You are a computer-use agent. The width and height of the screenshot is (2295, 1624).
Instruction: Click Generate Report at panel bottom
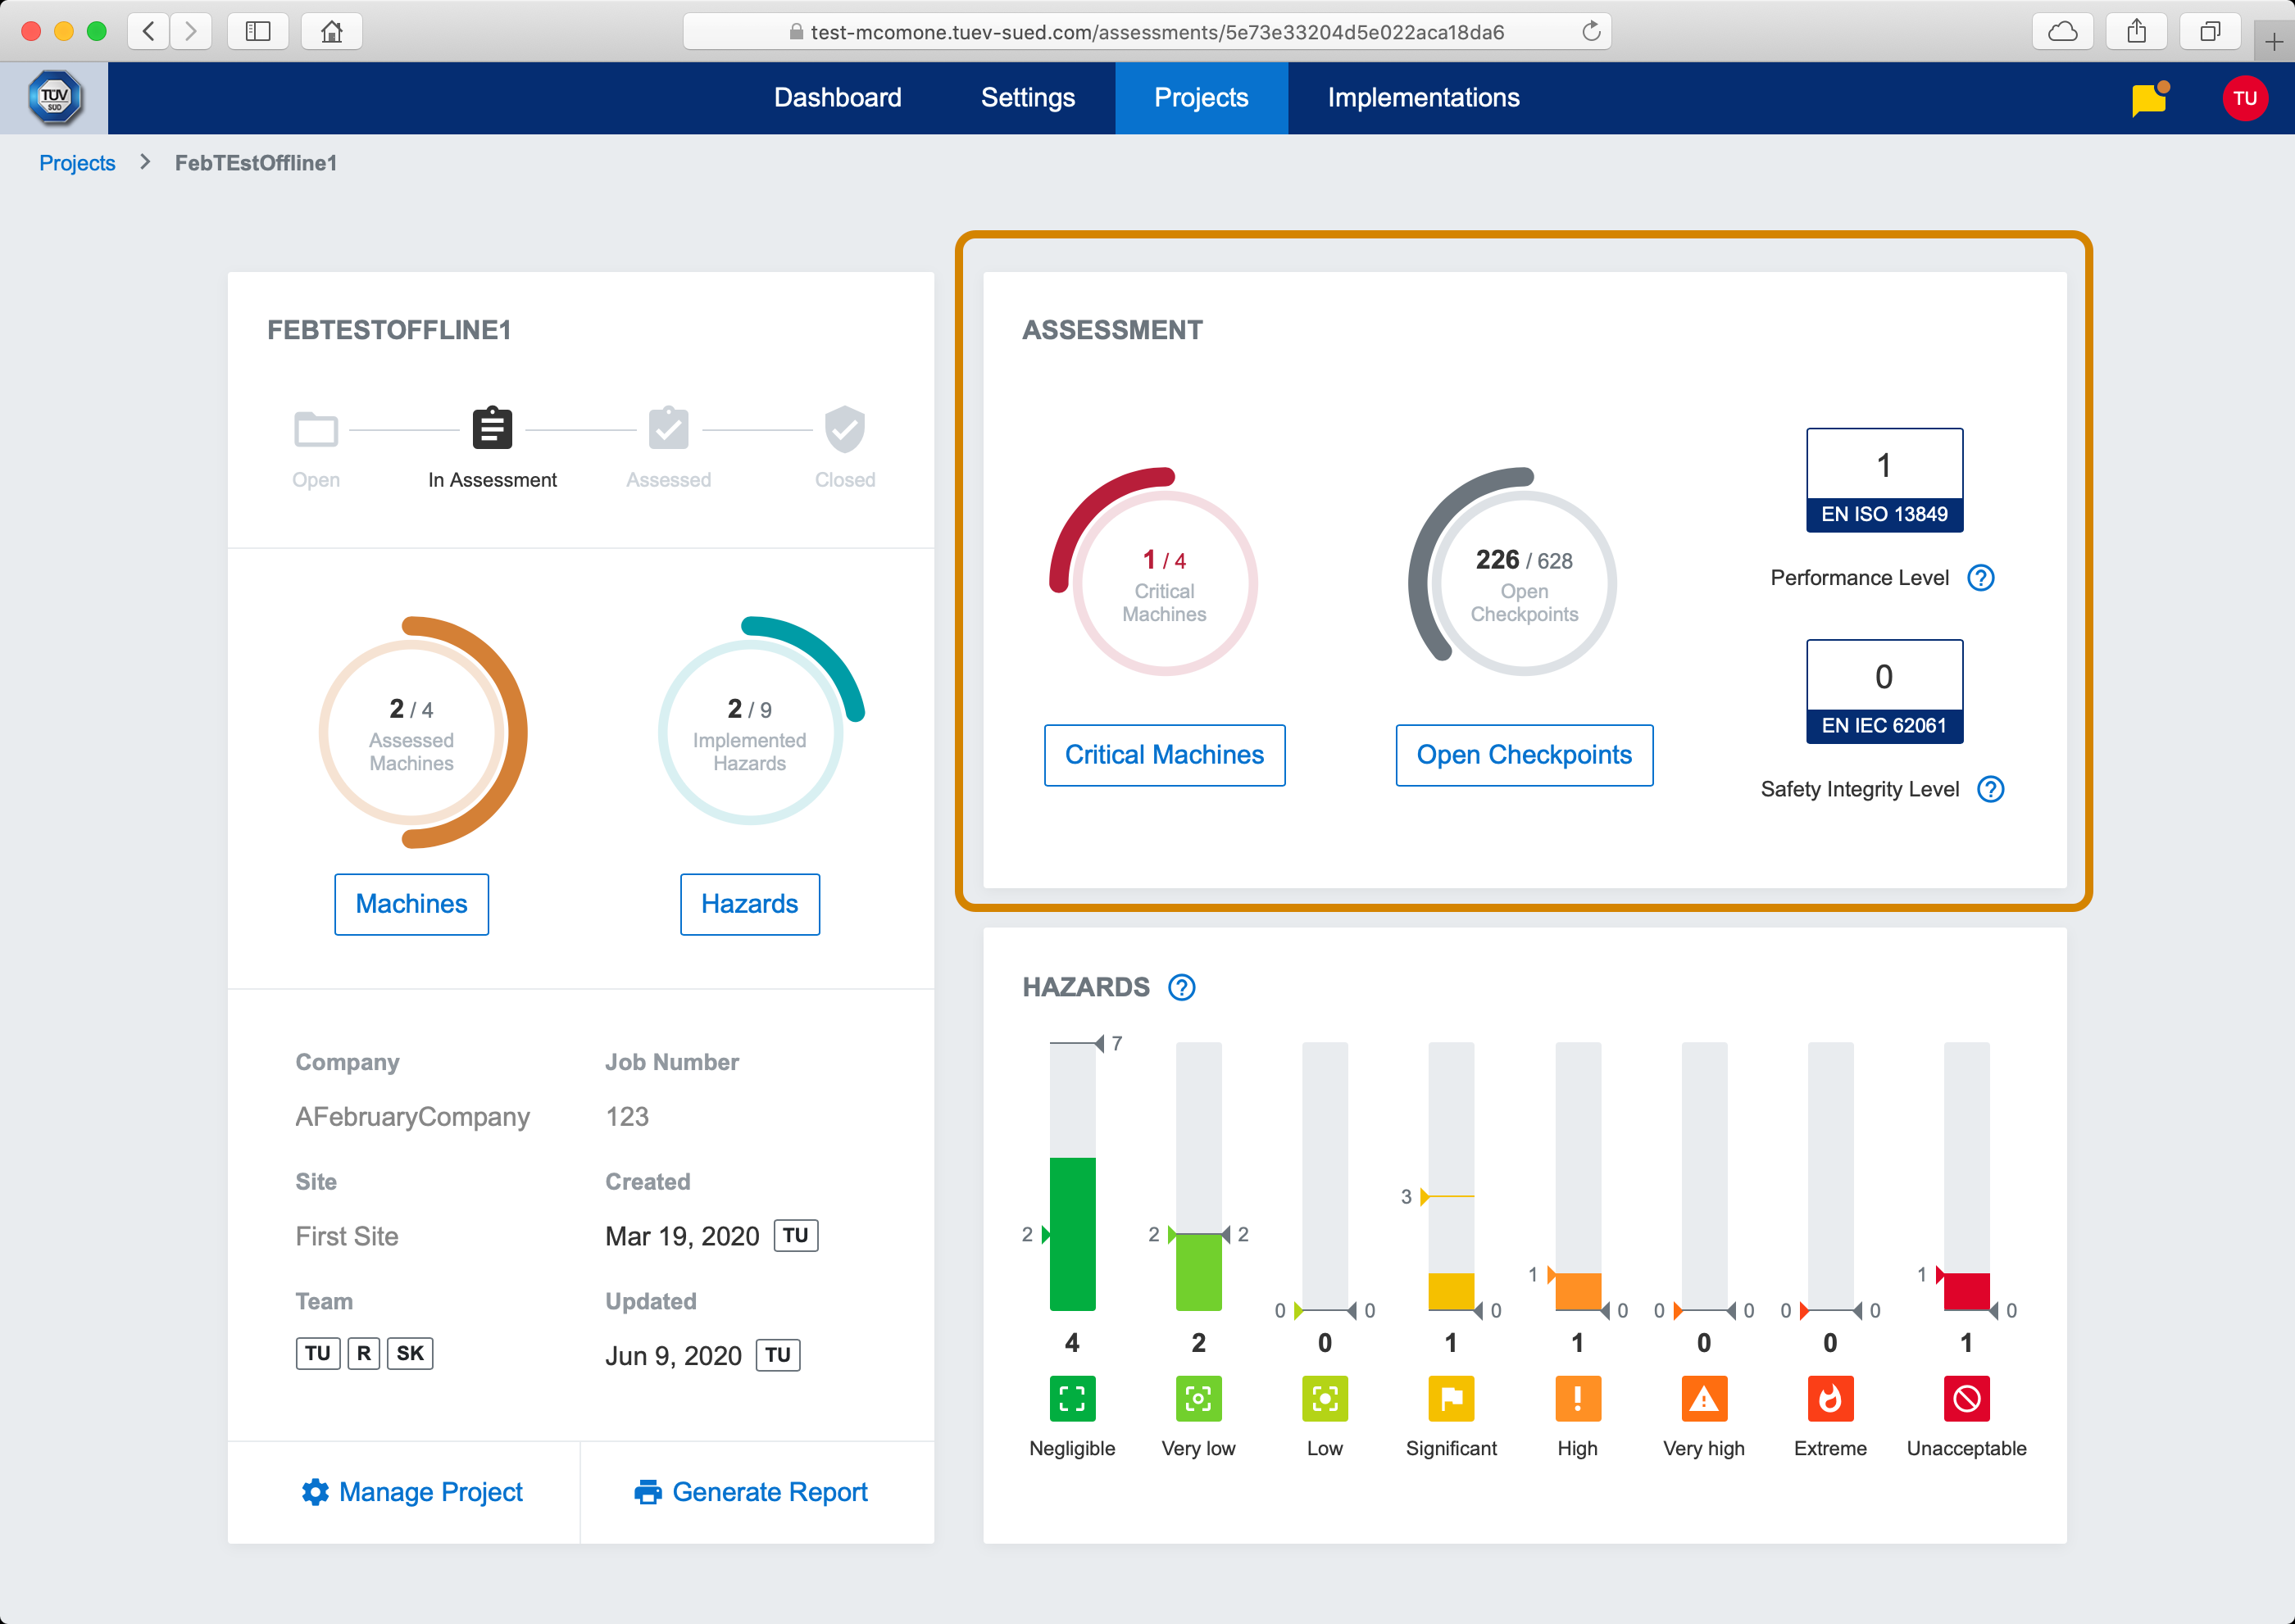(x=752, y=1491)
